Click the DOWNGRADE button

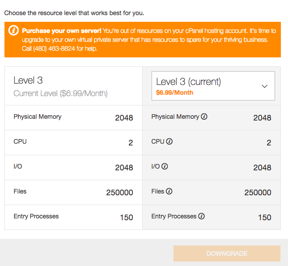(227, 254)
